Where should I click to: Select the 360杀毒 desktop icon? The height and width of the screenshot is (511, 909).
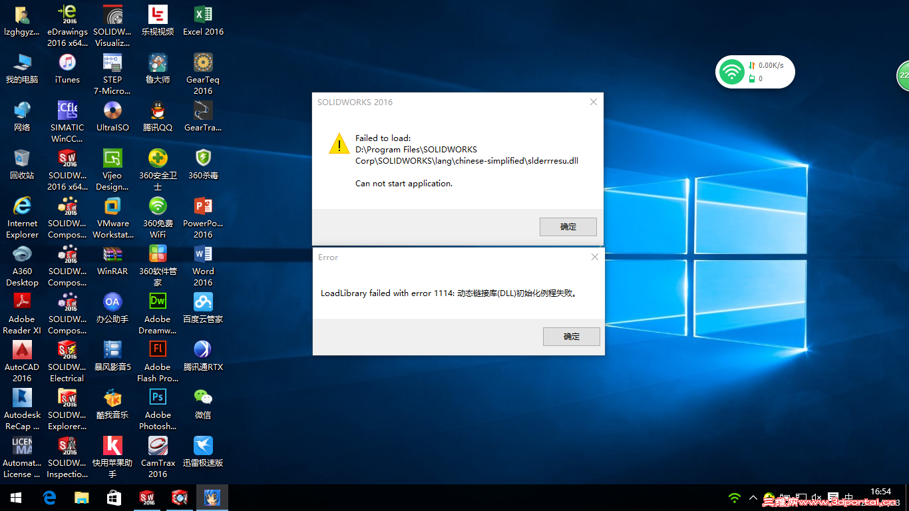203,164
